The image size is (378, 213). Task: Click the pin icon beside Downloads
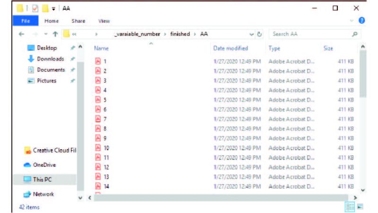(73, 59)
